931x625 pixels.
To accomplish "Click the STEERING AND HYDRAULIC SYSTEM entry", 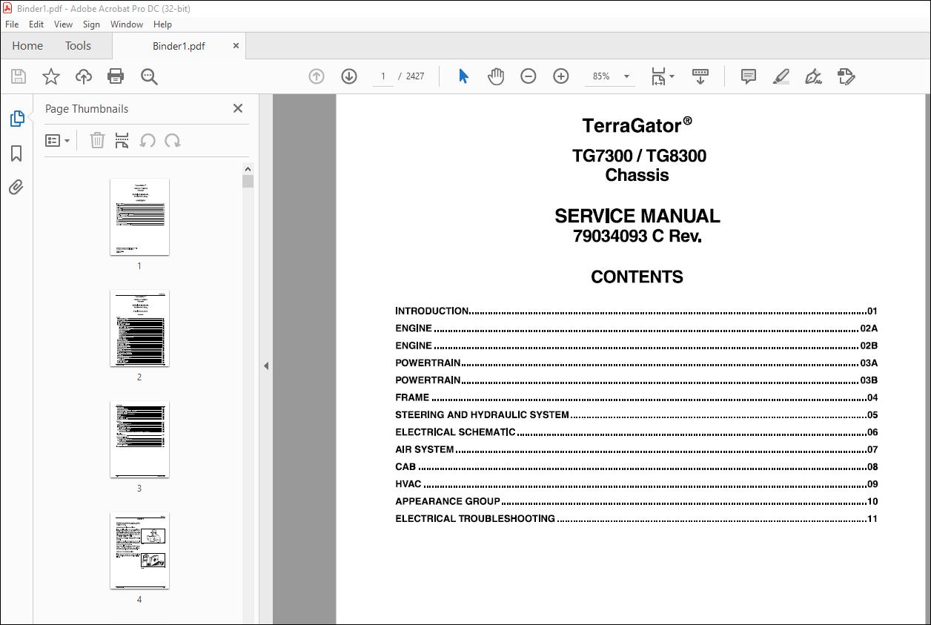I will coord(636,415).
